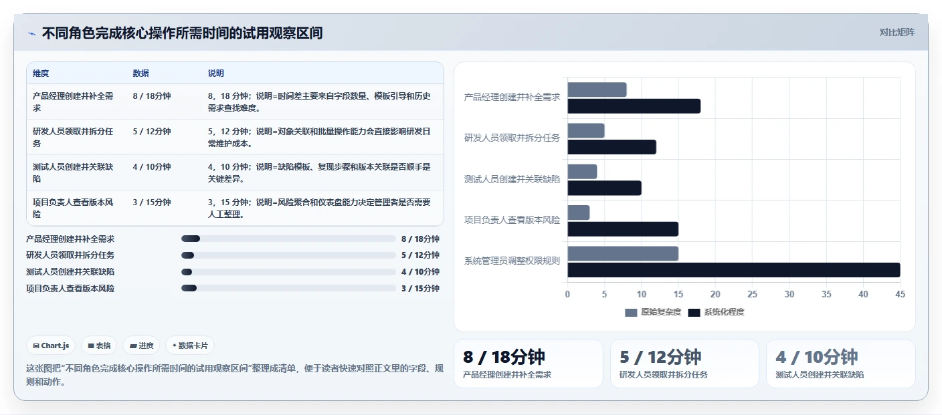Click the progress value 3 / 15分钟
This screenshot has height=415, width=942.
(x=420, y=289)
